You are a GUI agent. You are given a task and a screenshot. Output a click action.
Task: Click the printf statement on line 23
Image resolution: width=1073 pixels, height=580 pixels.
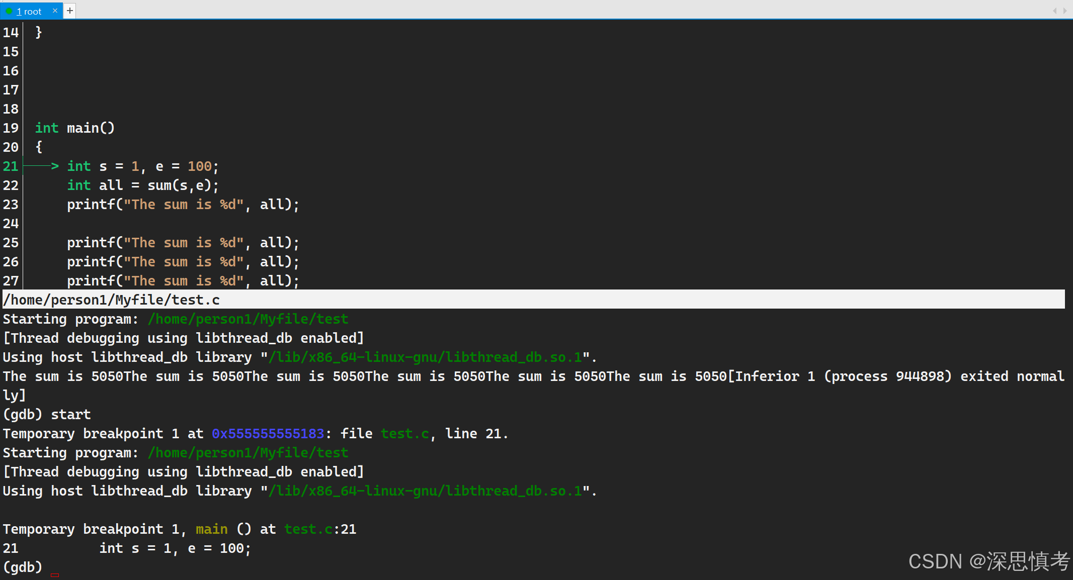click(x=183, y=205)
